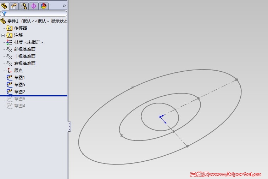Select the 注解 annotation icon
The height and width of the screenshot is (179, 268).
[x=10, y=35]
